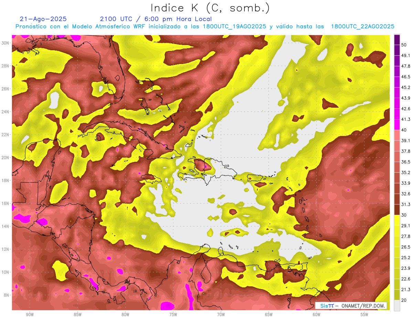Image resolution: width=413 pixels, height=319 pixels.
Task: Click the '30N' latitude label
Action: pyautogui.click(x=6, y=43)
